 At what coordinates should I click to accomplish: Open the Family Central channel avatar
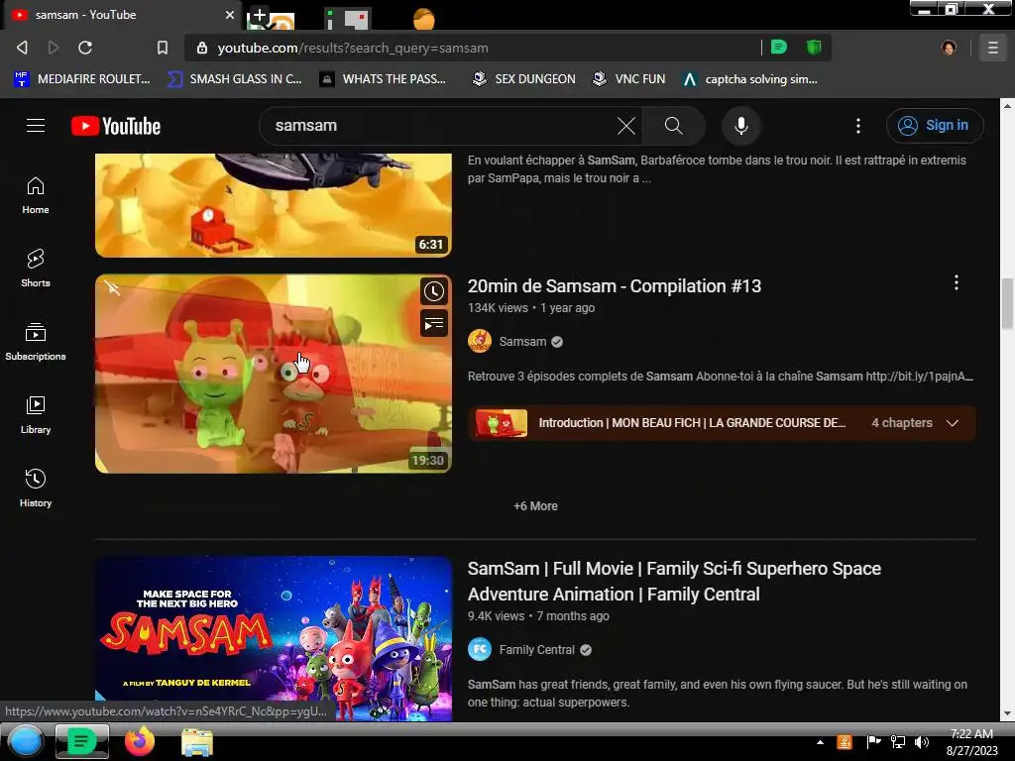coord(480,649)
